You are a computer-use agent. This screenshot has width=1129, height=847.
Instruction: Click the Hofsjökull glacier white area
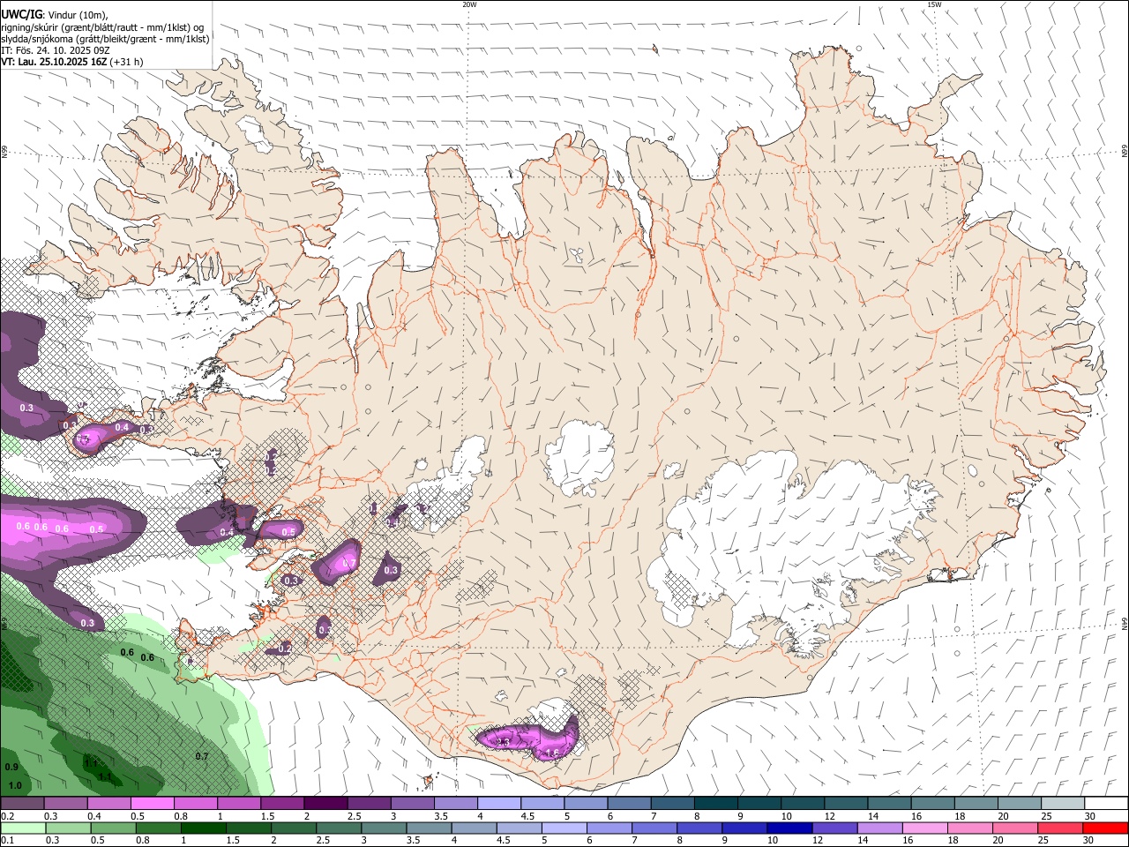[x=579, y=456]
